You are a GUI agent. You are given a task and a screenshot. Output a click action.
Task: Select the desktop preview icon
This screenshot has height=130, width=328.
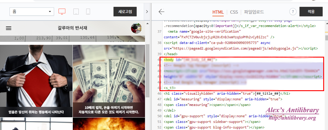(x=62, y=12)
